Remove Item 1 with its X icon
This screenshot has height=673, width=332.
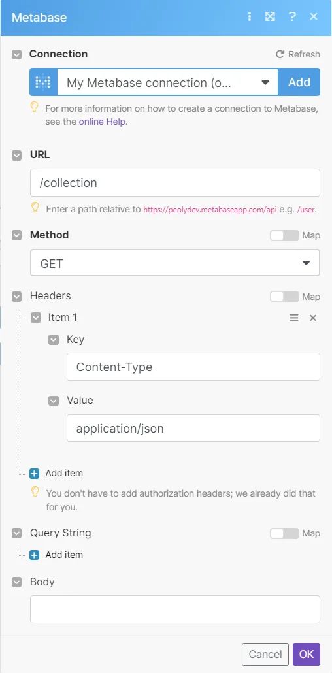pyautogui.click(x=313, y=318)
